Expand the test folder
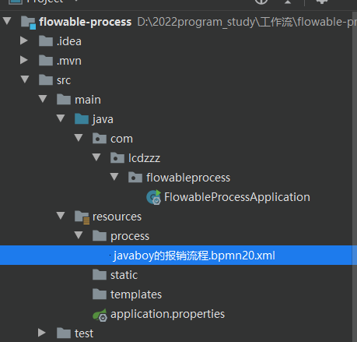This screenshot has height=342, width=357. point(42,333)
